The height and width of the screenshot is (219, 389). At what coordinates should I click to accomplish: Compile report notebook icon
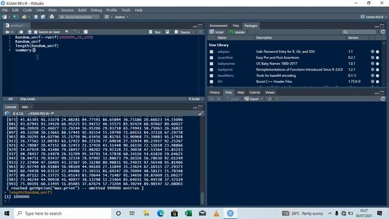86,32
